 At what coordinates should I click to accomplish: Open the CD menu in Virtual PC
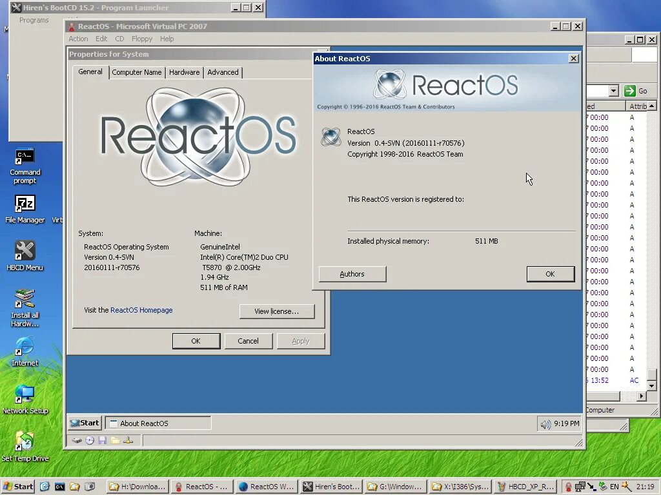[x=119, y=39]
